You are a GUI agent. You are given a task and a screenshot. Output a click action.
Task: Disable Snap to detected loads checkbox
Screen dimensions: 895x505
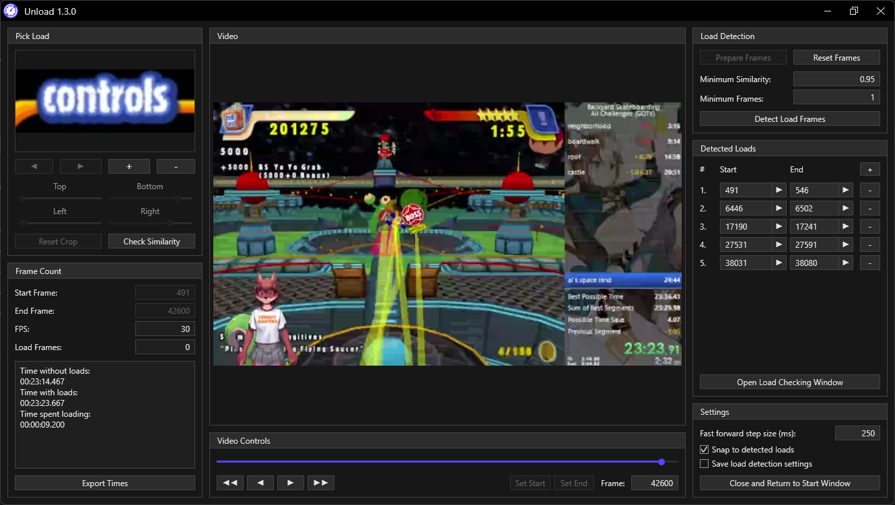(705, 450)
